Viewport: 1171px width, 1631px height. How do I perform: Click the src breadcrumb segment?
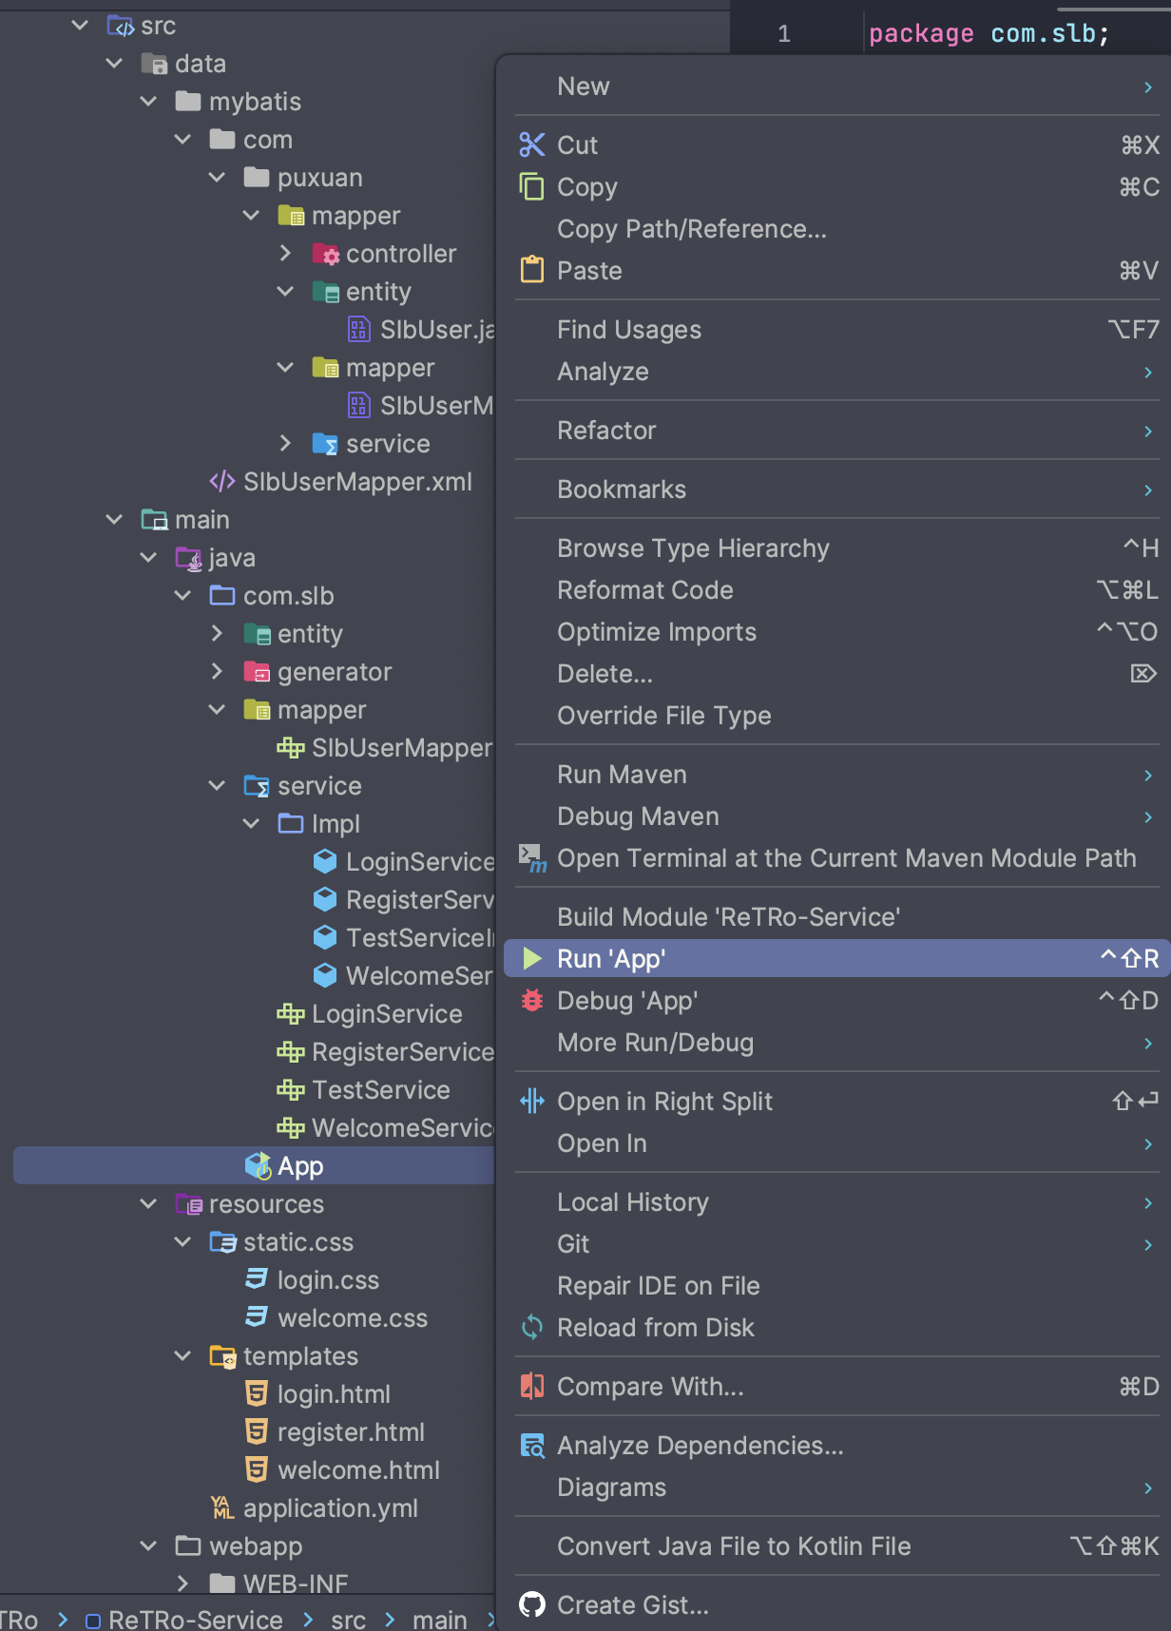point(348,1619)
